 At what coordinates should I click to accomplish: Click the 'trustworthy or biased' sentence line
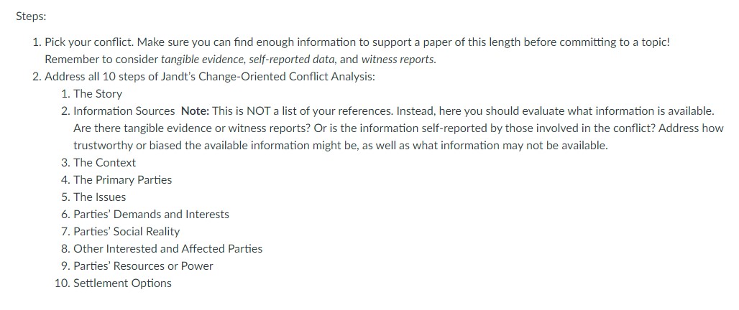[x=341, y=146]
